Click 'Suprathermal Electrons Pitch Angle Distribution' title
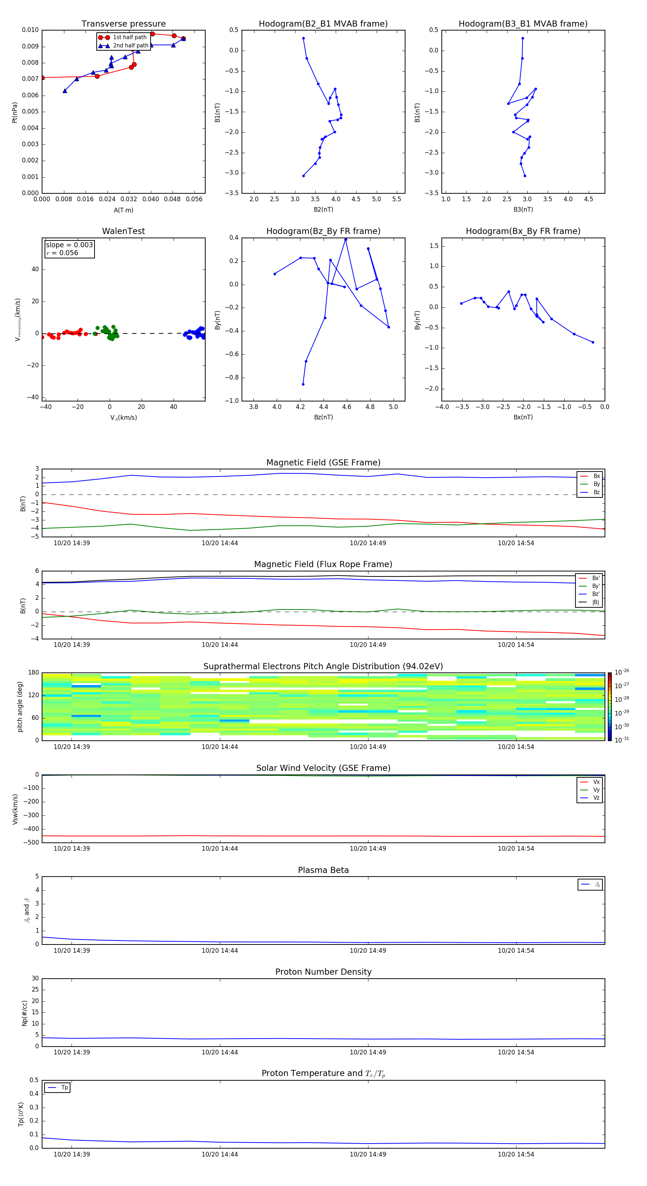The image size is (647, 1186). point(323,667)
